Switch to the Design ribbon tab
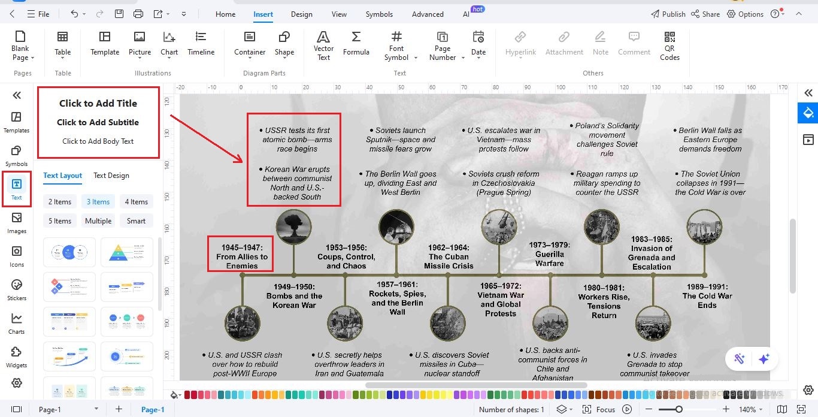Screen dimensions: 818x417 coord(301,14)
